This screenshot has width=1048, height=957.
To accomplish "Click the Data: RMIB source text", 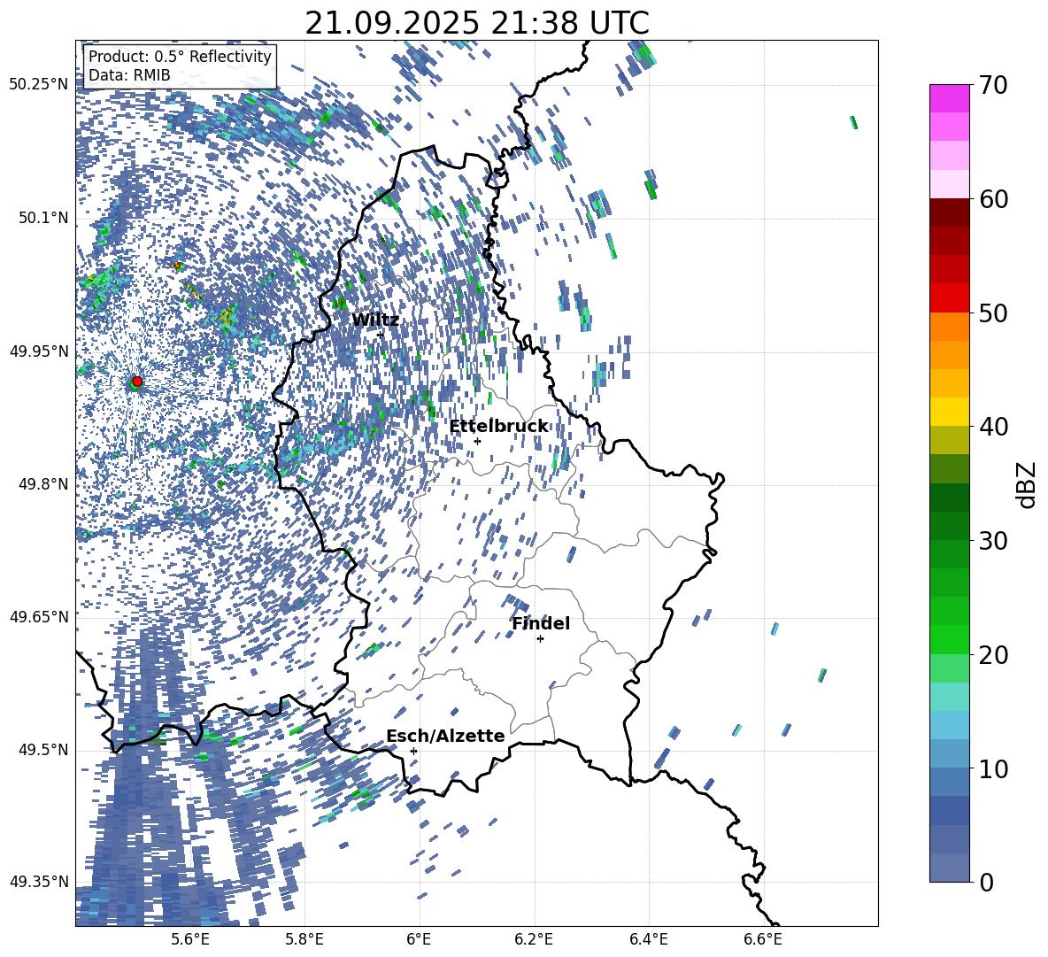I will pos(129,75).
